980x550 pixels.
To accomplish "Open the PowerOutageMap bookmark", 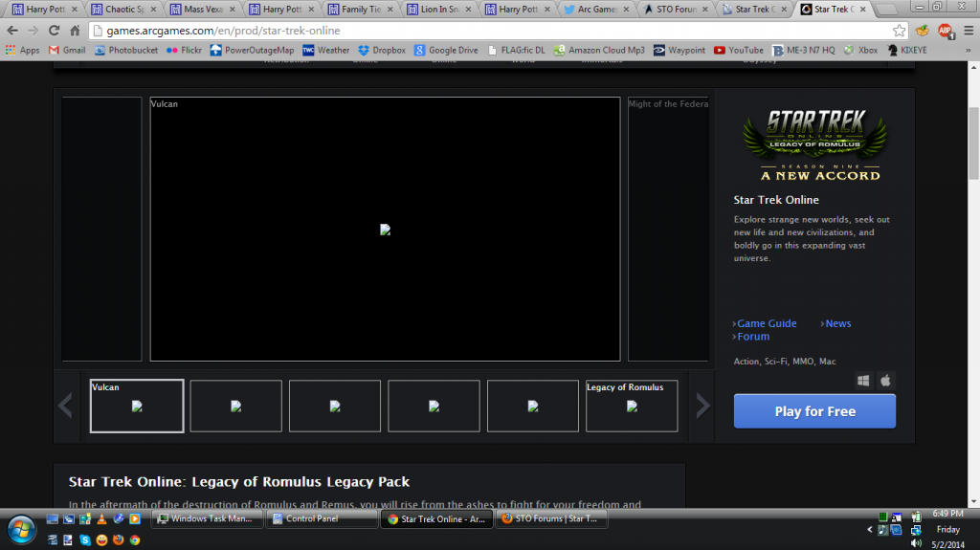I will (x=252, y=50).
